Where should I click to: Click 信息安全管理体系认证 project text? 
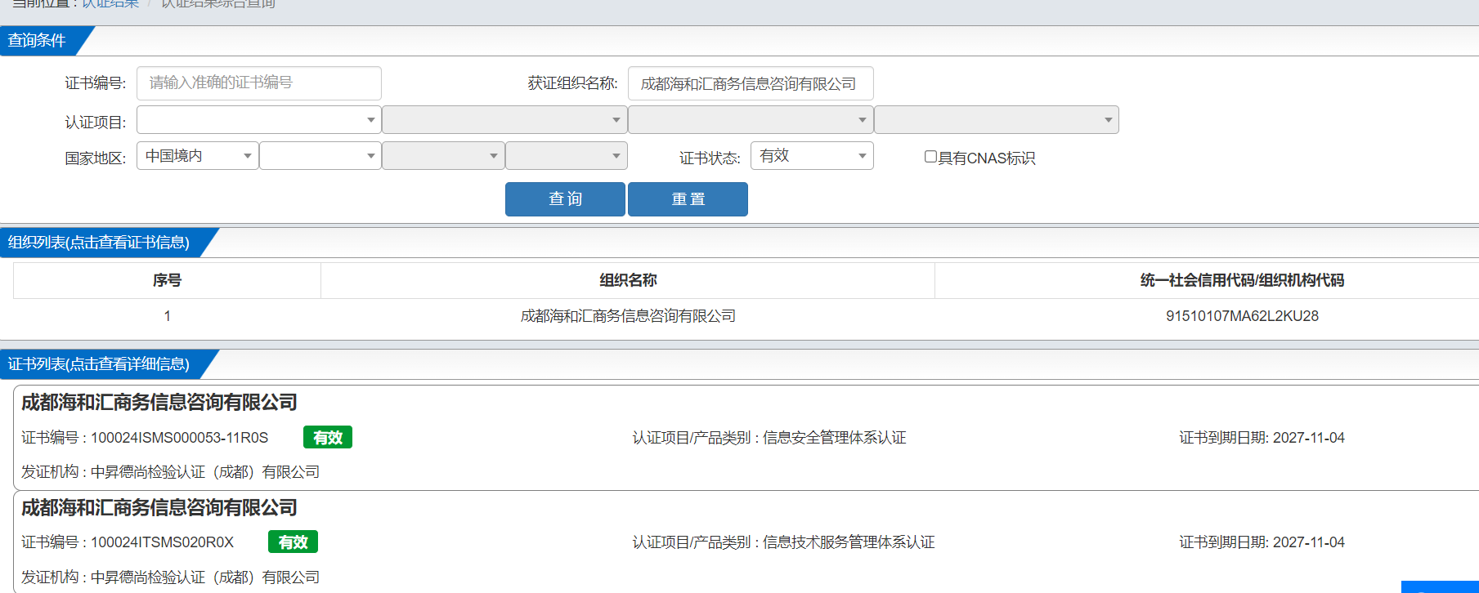(x=834, y=438)
